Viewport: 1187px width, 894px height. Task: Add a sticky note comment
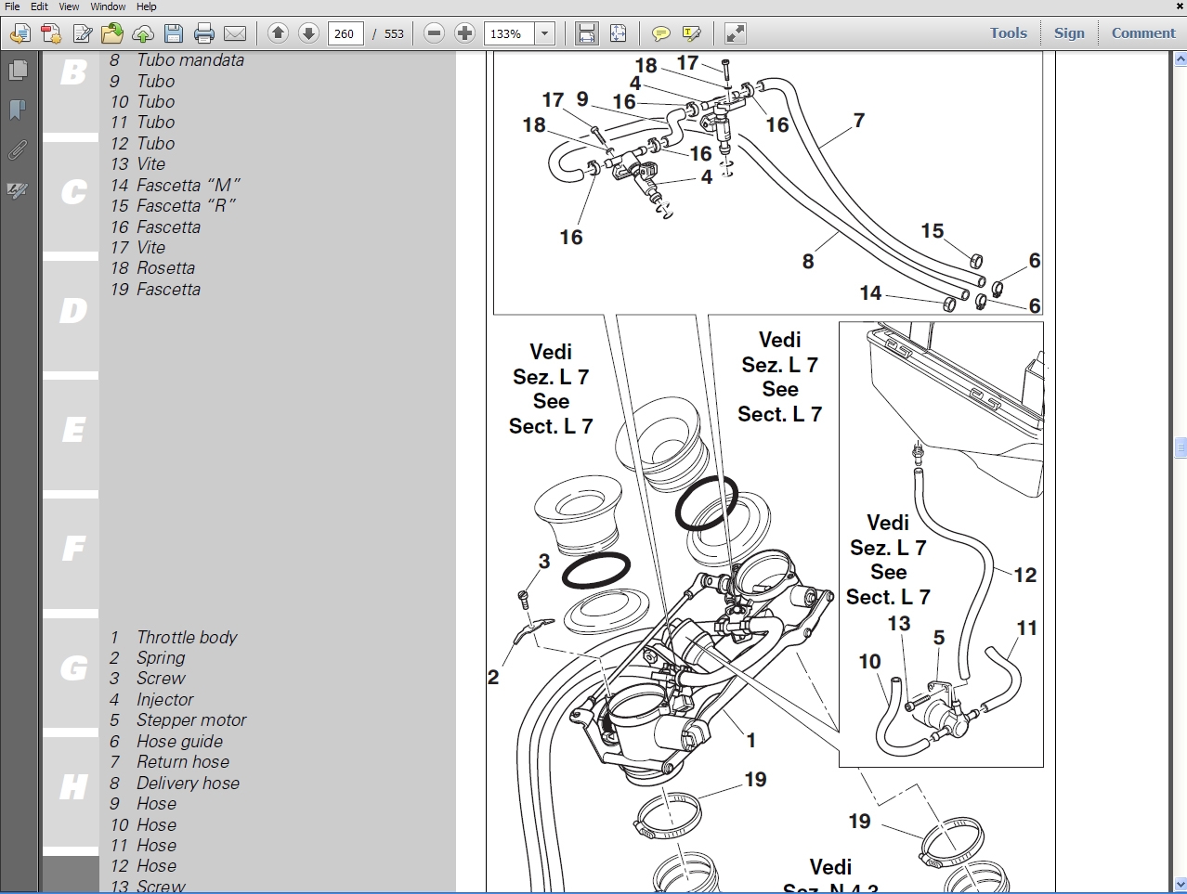coord(660,34)
